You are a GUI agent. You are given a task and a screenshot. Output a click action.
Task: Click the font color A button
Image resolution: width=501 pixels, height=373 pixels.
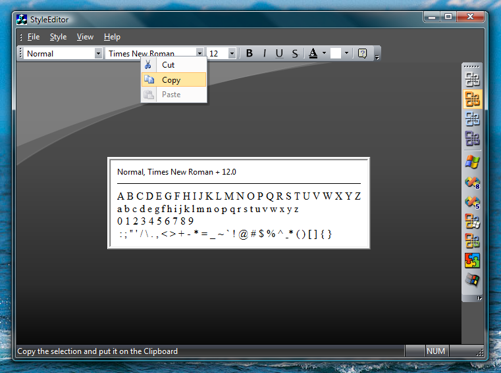coord(313,53)
